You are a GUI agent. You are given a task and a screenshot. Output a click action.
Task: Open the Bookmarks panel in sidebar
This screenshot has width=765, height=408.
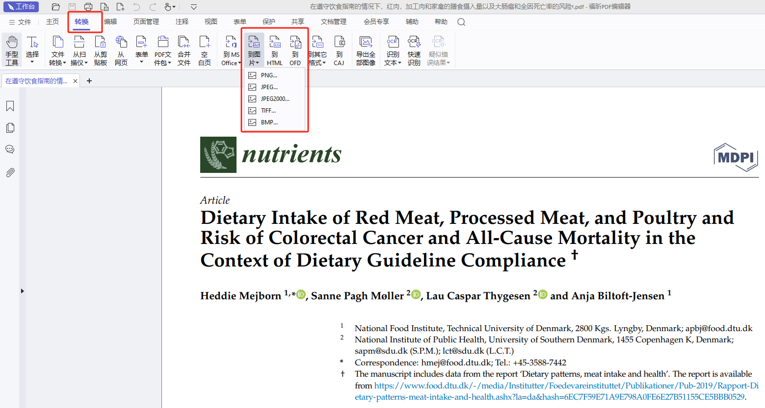(10, 106)
